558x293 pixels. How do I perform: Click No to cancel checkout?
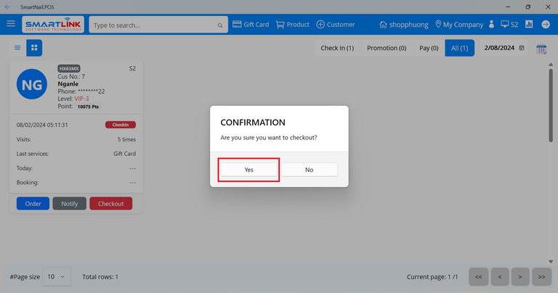[x=309, y=169]
